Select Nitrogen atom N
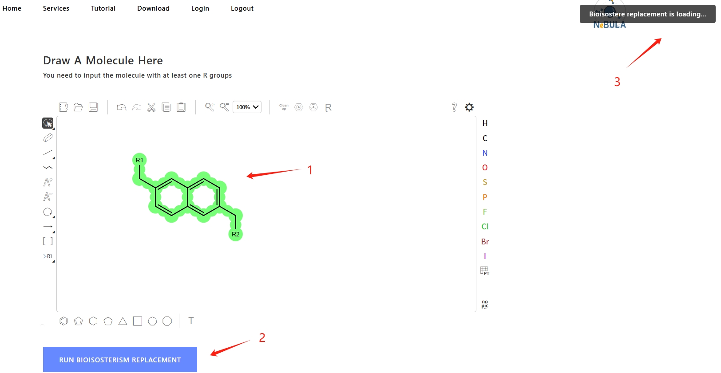The image size is (721, 373). coord(485,153)
